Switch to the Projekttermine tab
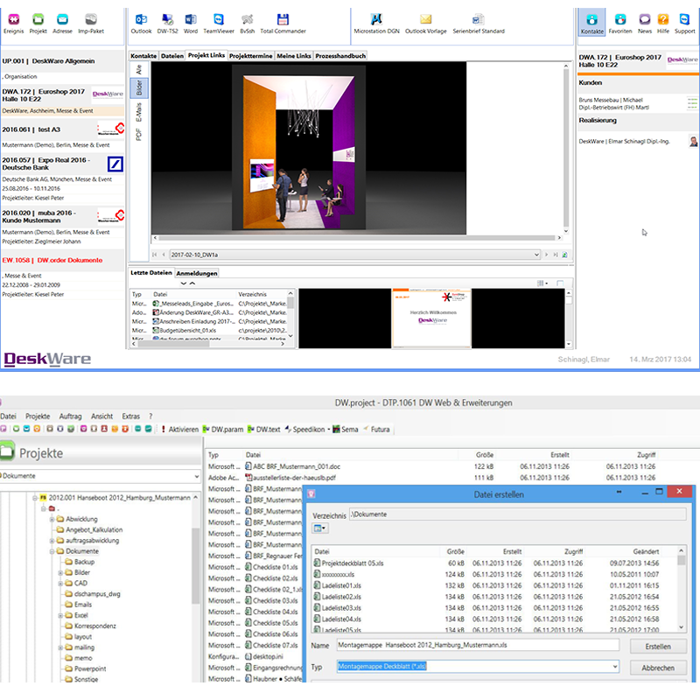The width and height of the screenshot is (700, 700). click(251, 56)
